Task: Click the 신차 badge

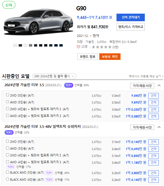Action: click(x=9, y=5)
